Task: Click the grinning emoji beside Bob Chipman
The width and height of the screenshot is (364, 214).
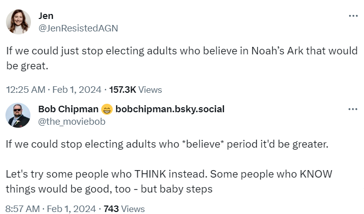Action: (x=107, y=109)
